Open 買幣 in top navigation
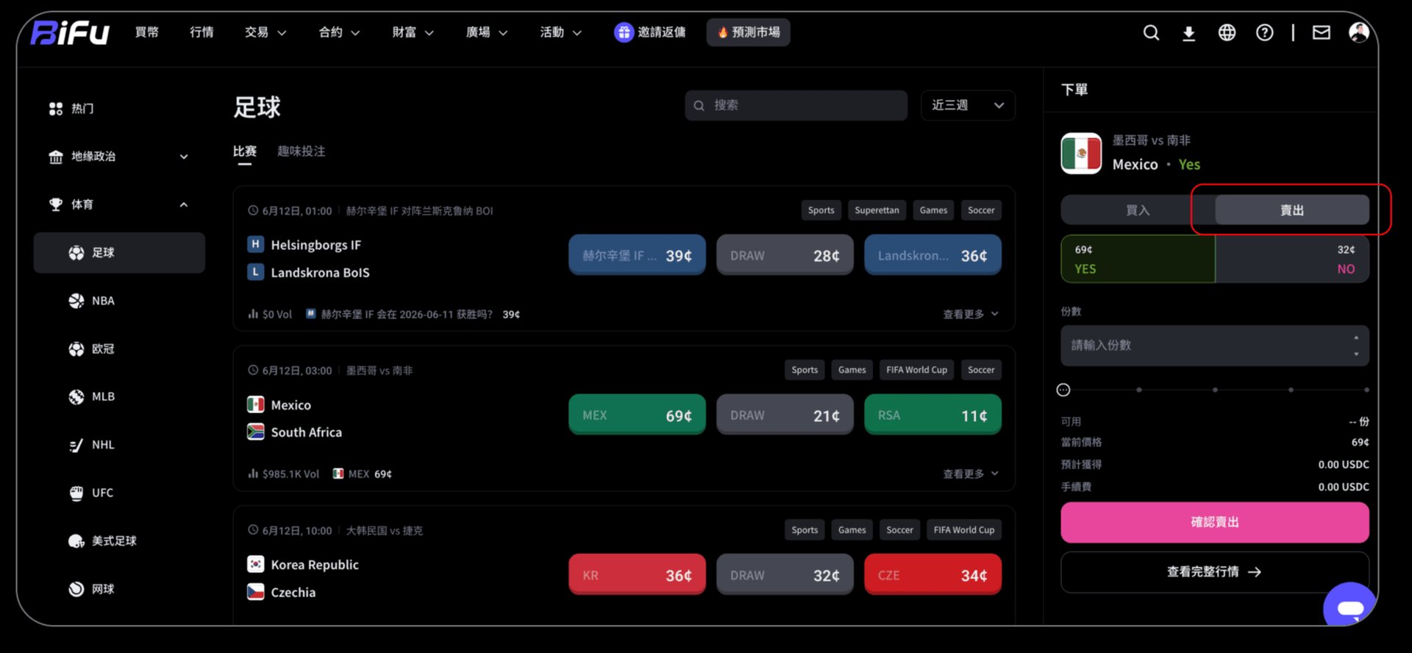The width and height of the screenshot is (1412, 653). (147, 32)
